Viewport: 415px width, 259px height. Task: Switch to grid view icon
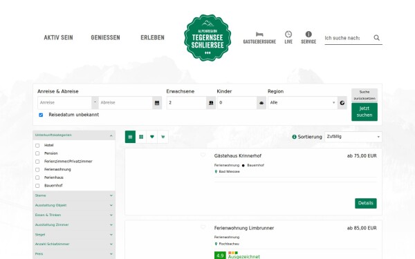(141, 137)
